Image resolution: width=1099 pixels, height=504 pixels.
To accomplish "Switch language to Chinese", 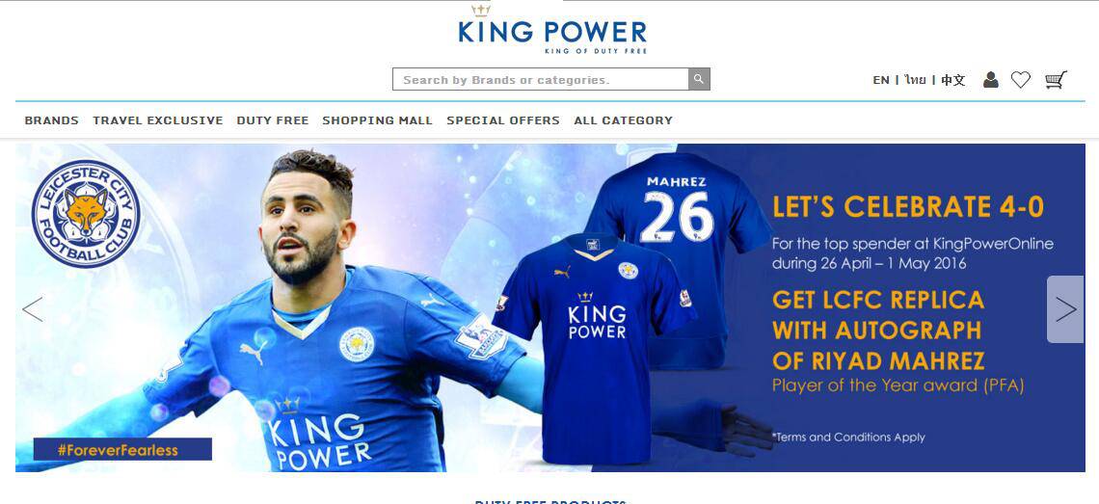I will click(952, 80).
